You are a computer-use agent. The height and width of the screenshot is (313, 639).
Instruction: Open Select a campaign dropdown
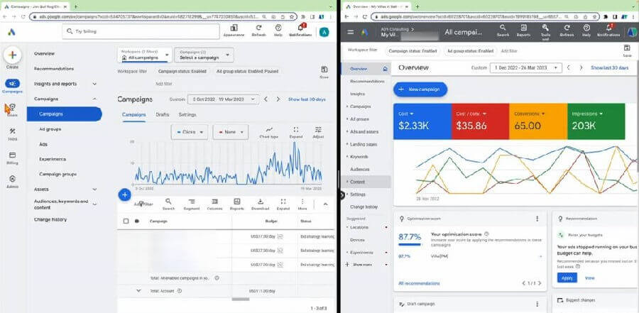(x=204, y=55)
